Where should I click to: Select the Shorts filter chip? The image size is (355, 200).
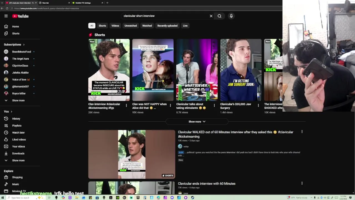tap(102, 26)
